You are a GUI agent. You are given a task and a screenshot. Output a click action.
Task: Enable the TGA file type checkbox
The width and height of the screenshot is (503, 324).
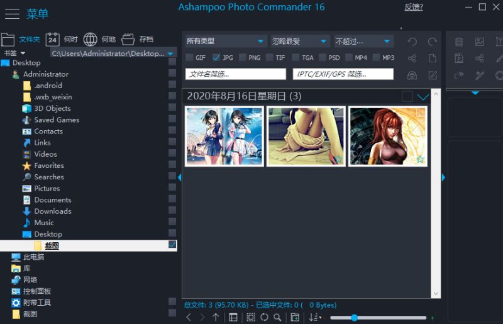pos(296,57)
